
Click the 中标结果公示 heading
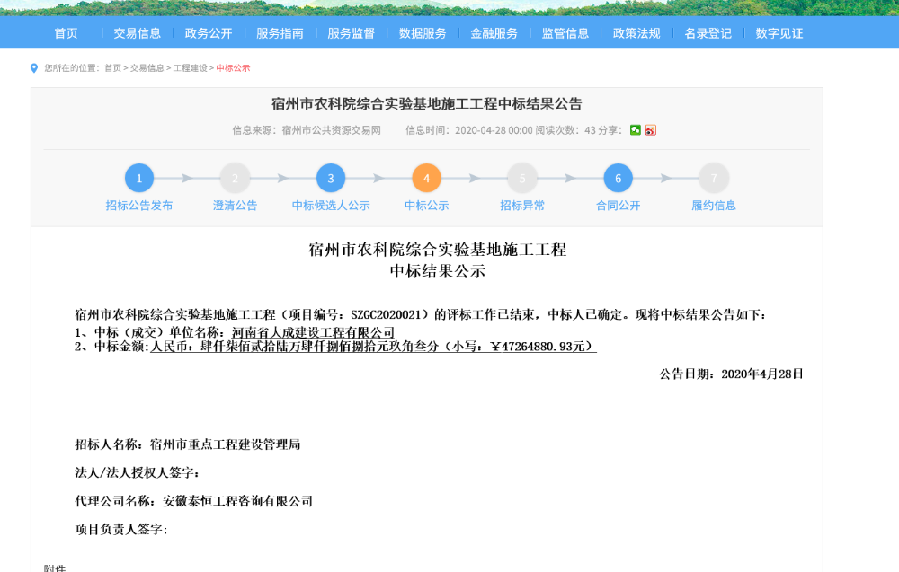438,271
